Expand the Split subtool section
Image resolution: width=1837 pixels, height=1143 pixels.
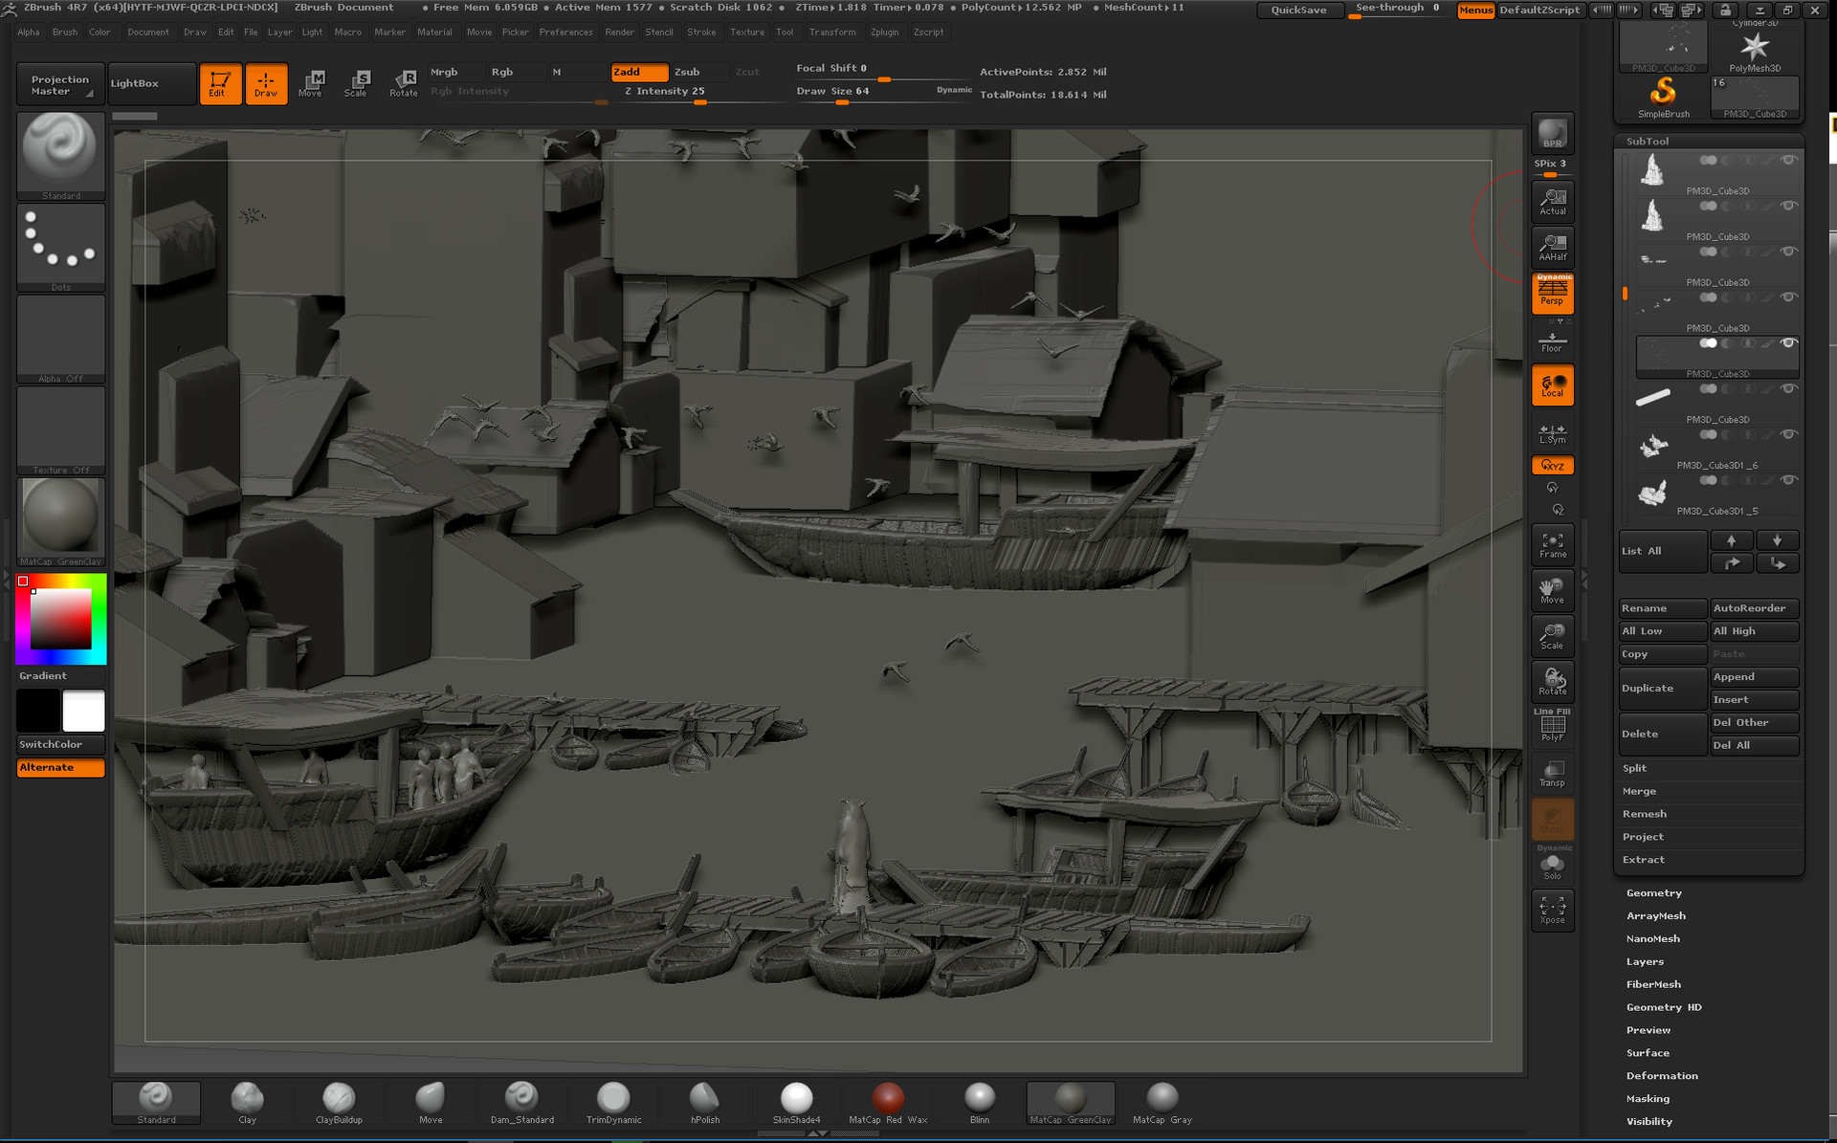[1634, 769]
